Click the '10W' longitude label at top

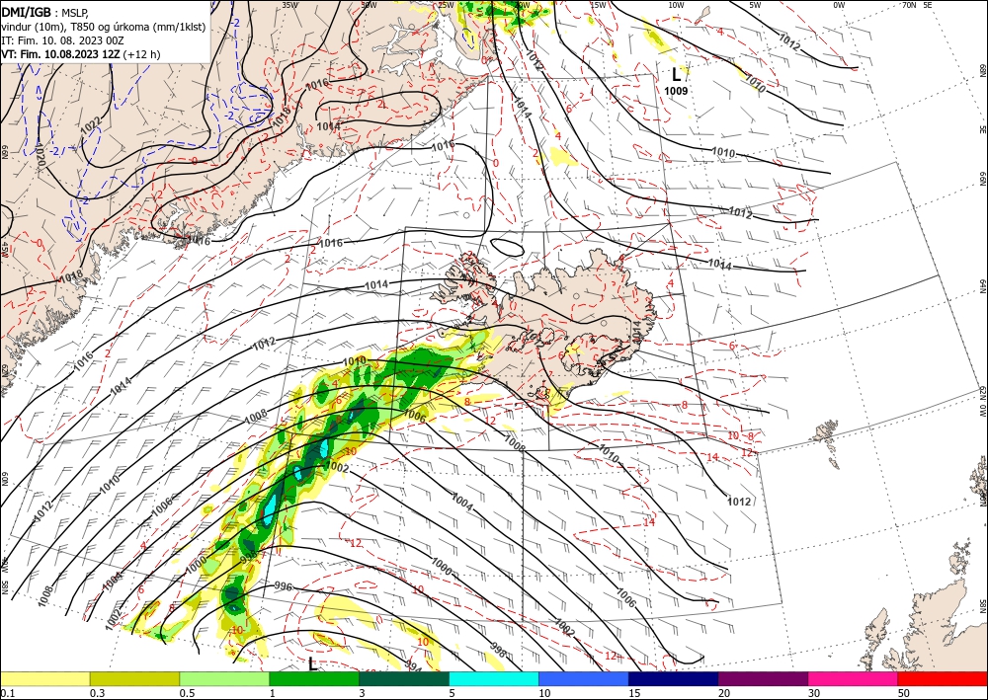676,5
